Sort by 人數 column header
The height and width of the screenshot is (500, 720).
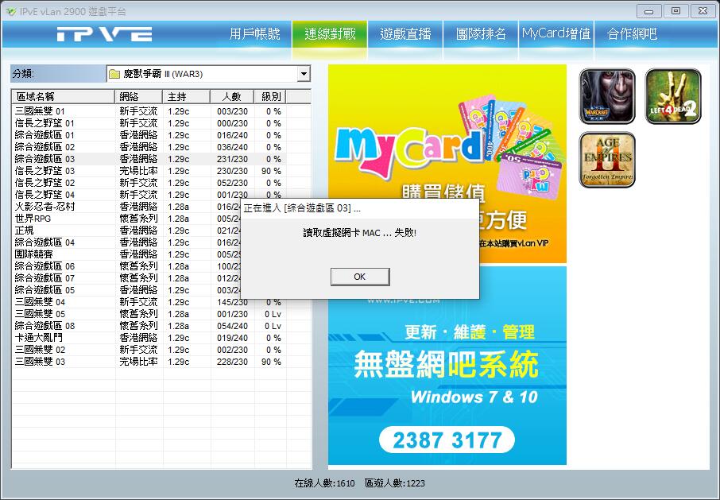[232, 97]
